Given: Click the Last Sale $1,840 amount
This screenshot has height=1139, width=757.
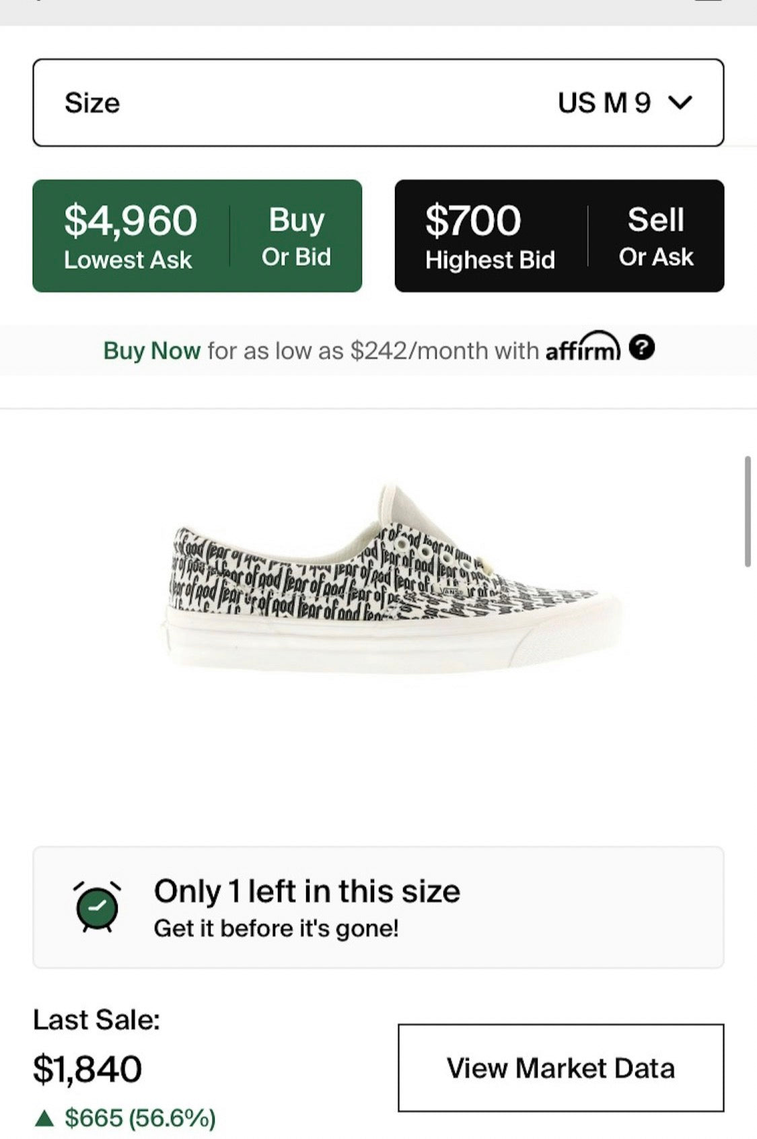Looking at the screenshot, I should click(x=87, y=1069).
